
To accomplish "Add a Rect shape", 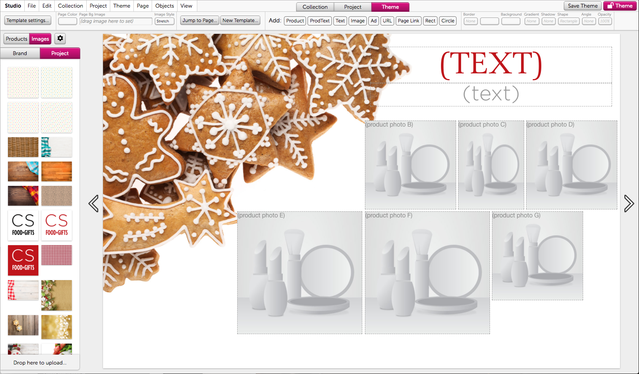I will pos(430,21).
